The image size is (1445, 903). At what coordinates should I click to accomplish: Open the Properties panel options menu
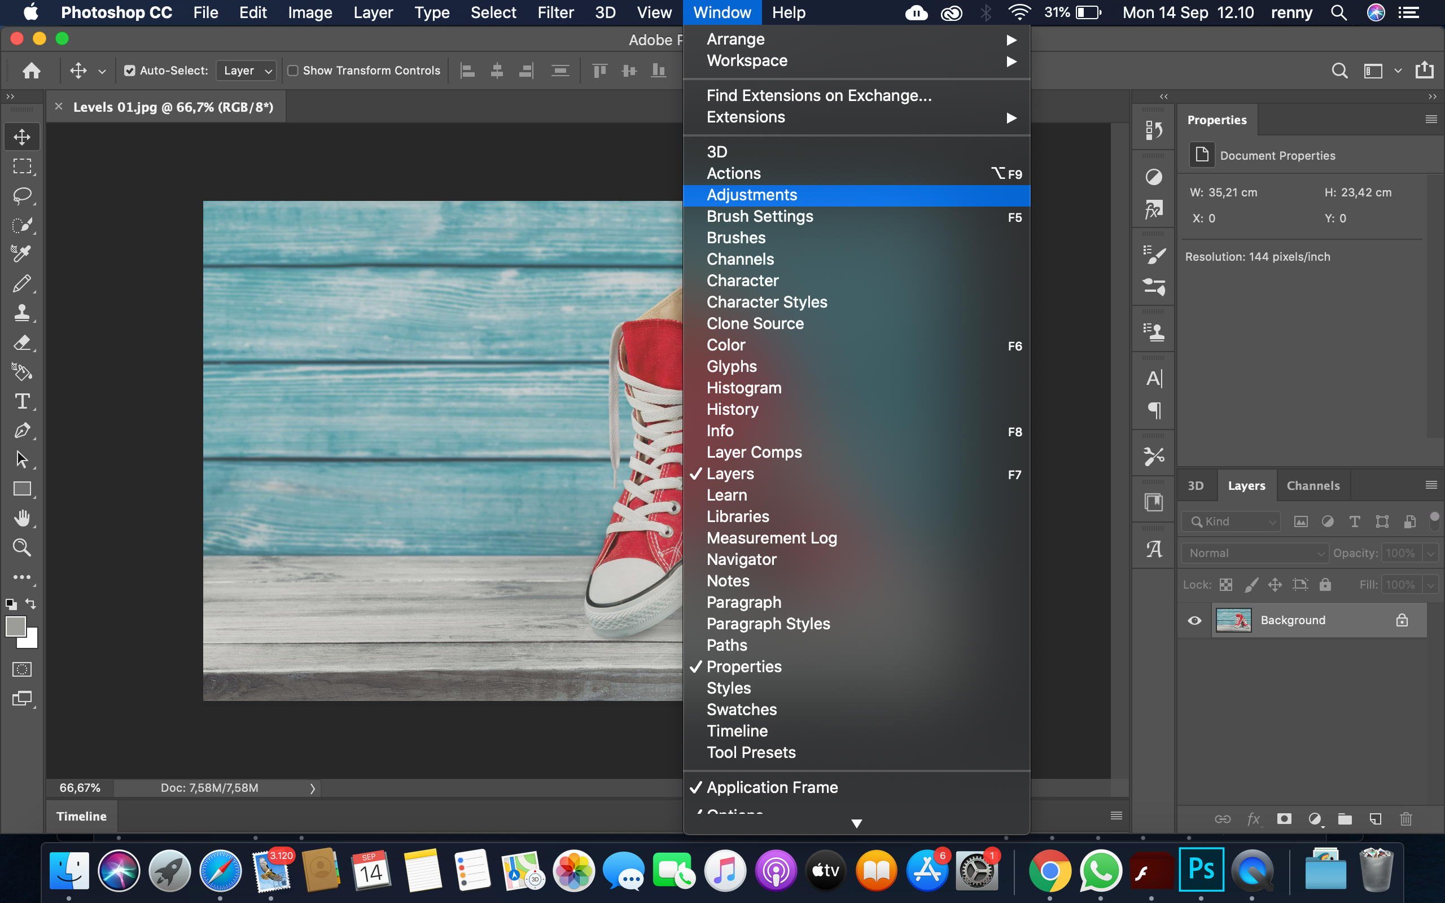1431,120
